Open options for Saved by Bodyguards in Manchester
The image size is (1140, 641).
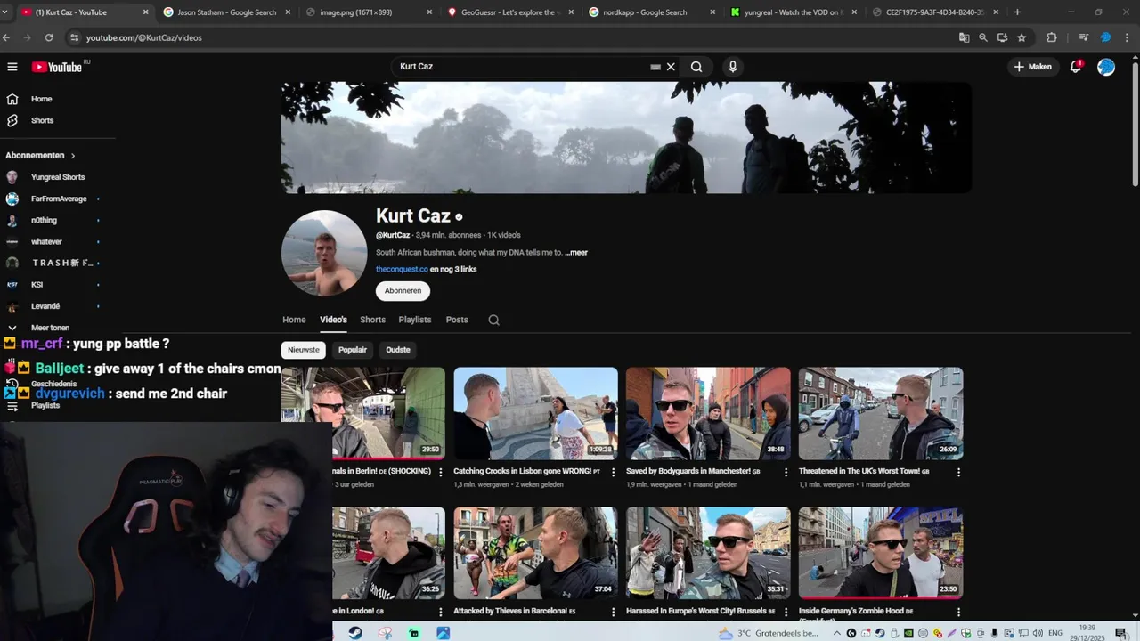tap(786, 472)
